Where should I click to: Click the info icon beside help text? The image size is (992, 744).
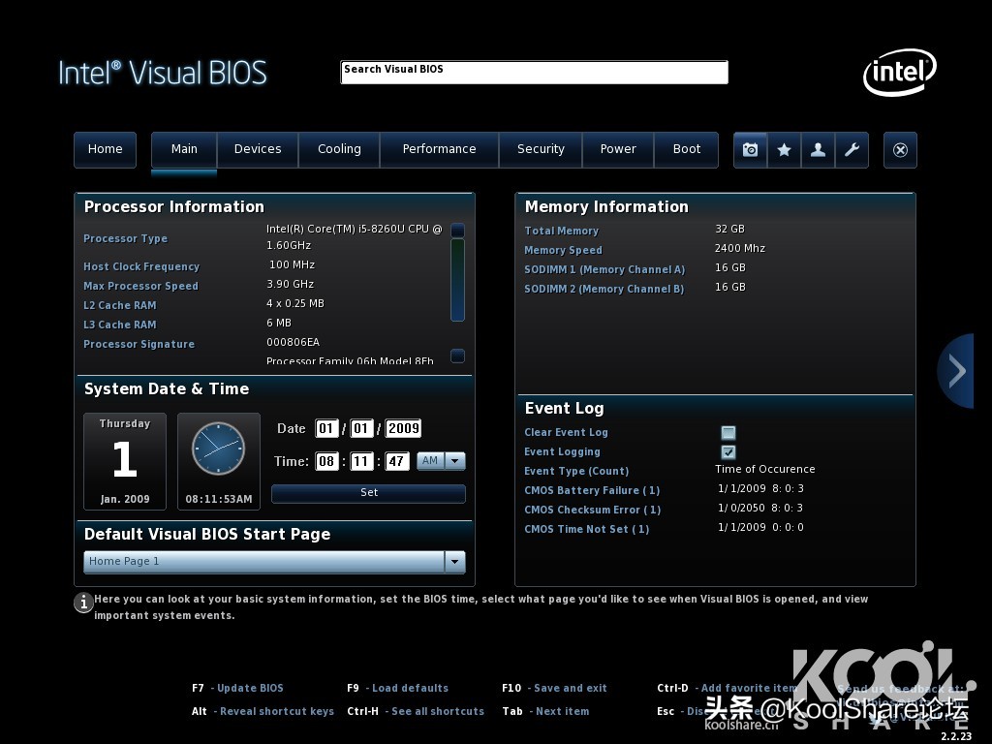[83, 603]
